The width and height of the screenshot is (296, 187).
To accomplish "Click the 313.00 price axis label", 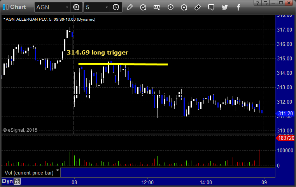I will coord(284,87).
